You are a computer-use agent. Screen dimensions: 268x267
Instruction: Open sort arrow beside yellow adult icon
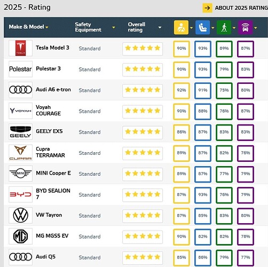[192, 28]
